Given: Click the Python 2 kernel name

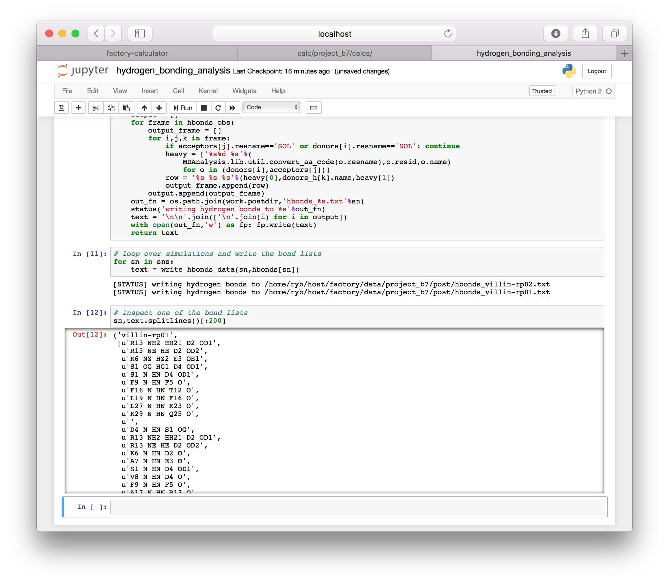Looking at the screenshot, I should point(588,91).
